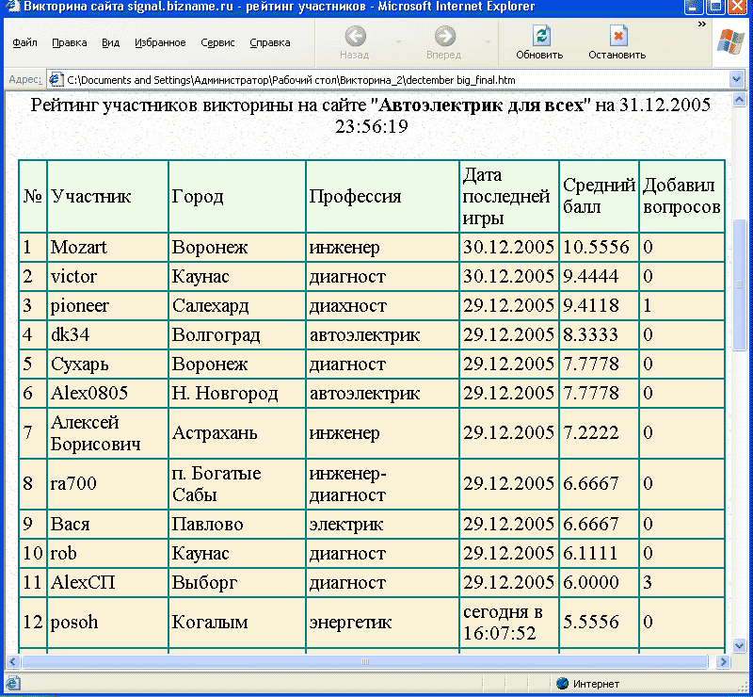This screenshot has width=753, height=697.
Task: Open the Избранное menu
Action: coord(160,42)
